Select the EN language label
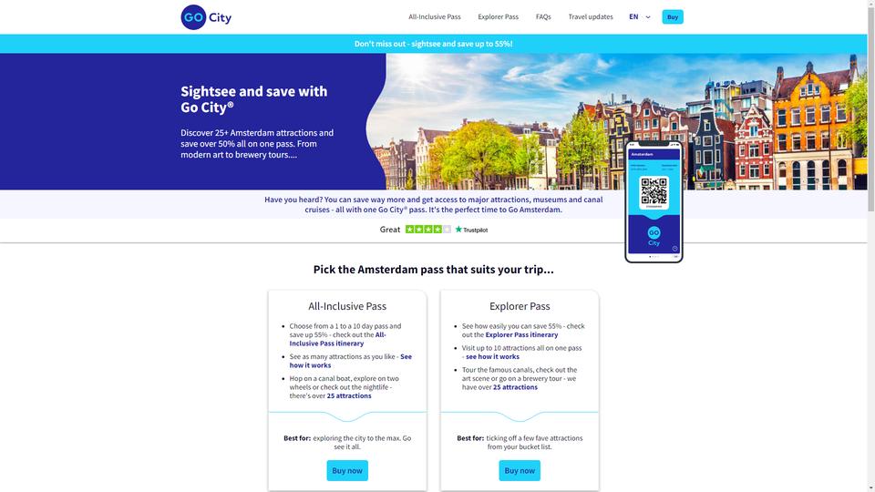This screenshot has height=492, width=875. click(x=633, y=16)
